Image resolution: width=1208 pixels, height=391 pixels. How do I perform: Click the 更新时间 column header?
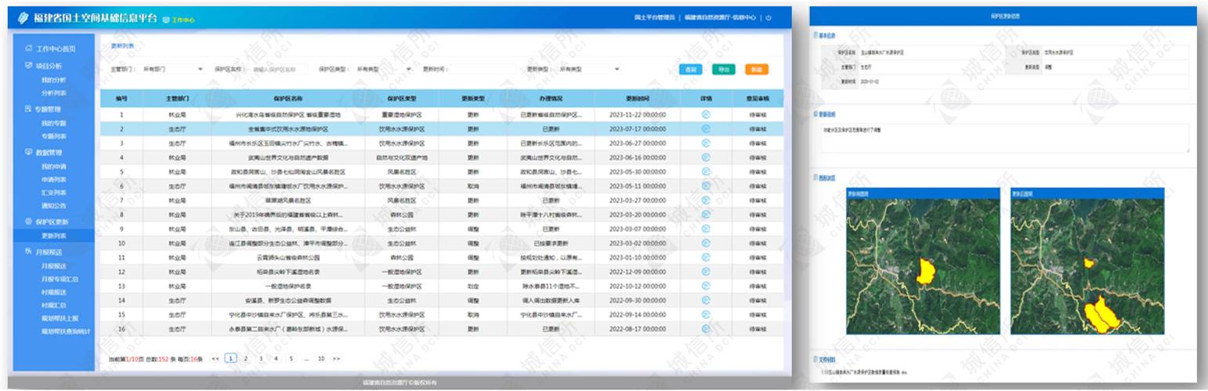tap(636, 99)
